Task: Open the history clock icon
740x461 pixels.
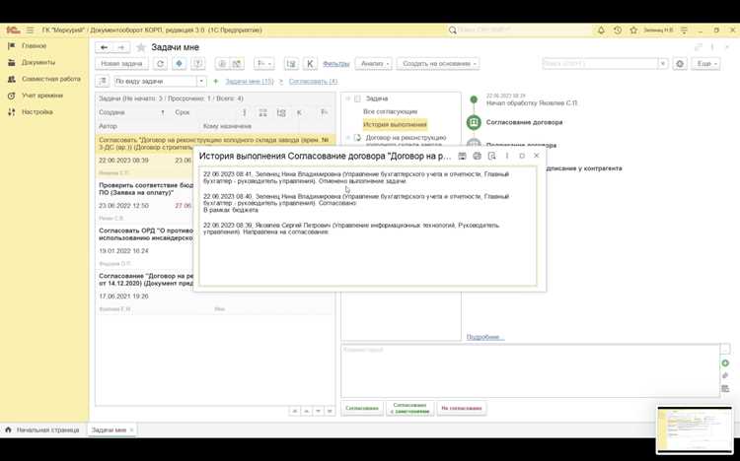Action: click(618, 31)
